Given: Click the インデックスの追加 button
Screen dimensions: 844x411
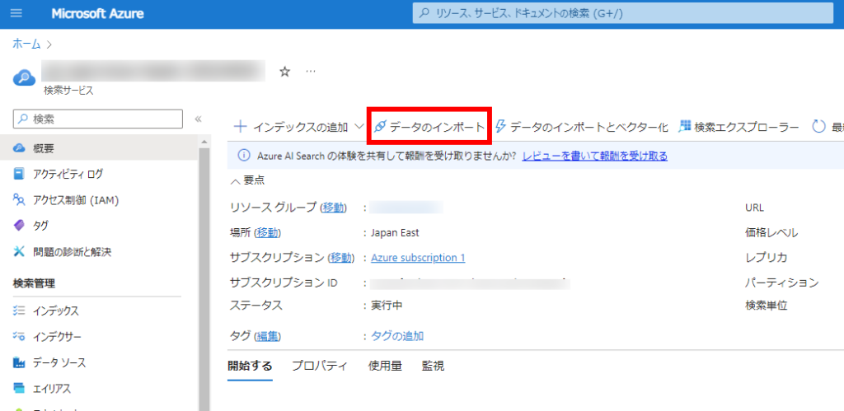Looking at the screenshot, I should 291,127.
